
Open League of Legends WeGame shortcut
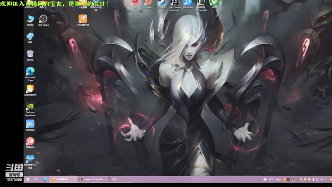(201, 5)
